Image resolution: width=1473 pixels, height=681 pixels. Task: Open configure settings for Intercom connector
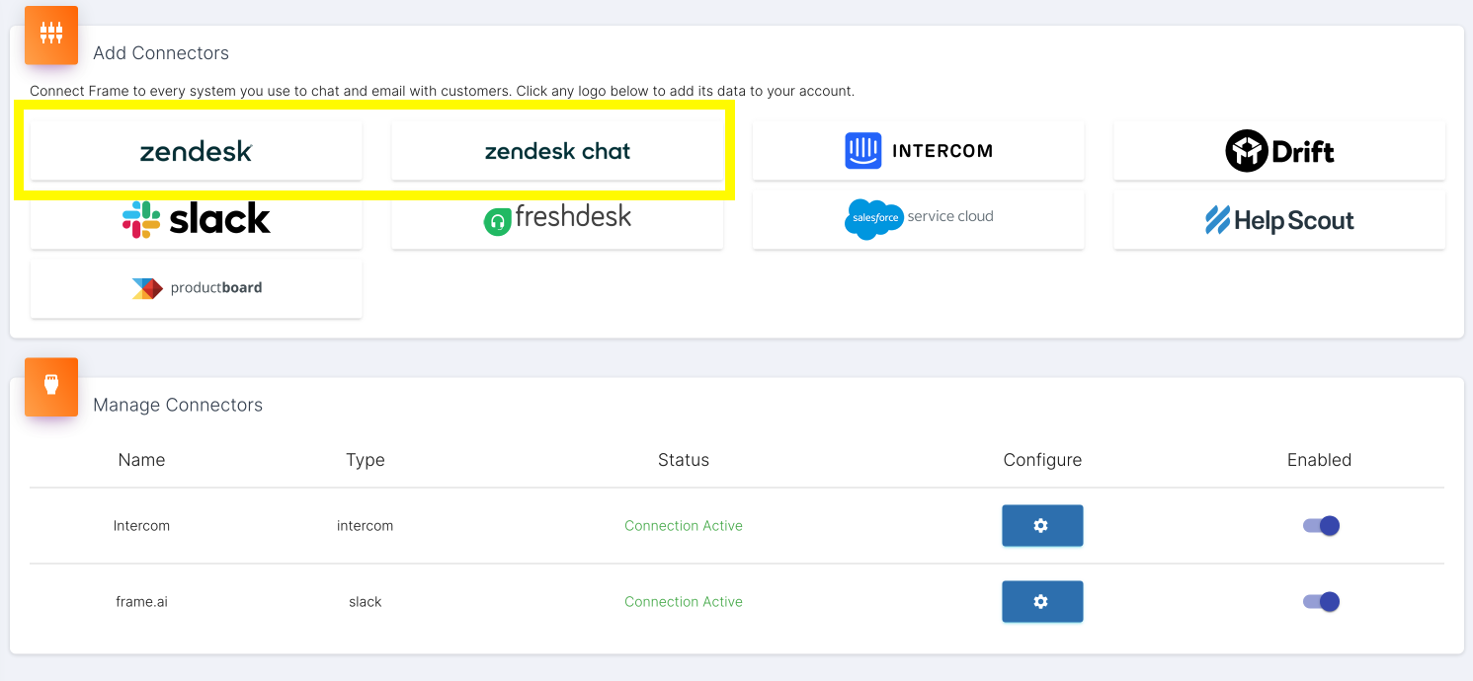[1042, 525]
